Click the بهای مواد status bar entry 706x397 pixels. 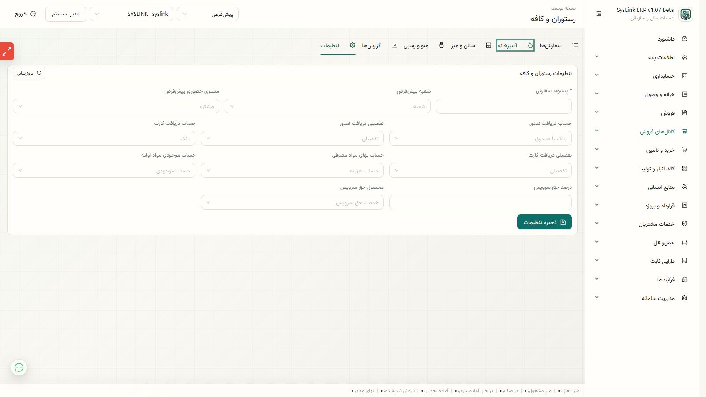[363, 391]
